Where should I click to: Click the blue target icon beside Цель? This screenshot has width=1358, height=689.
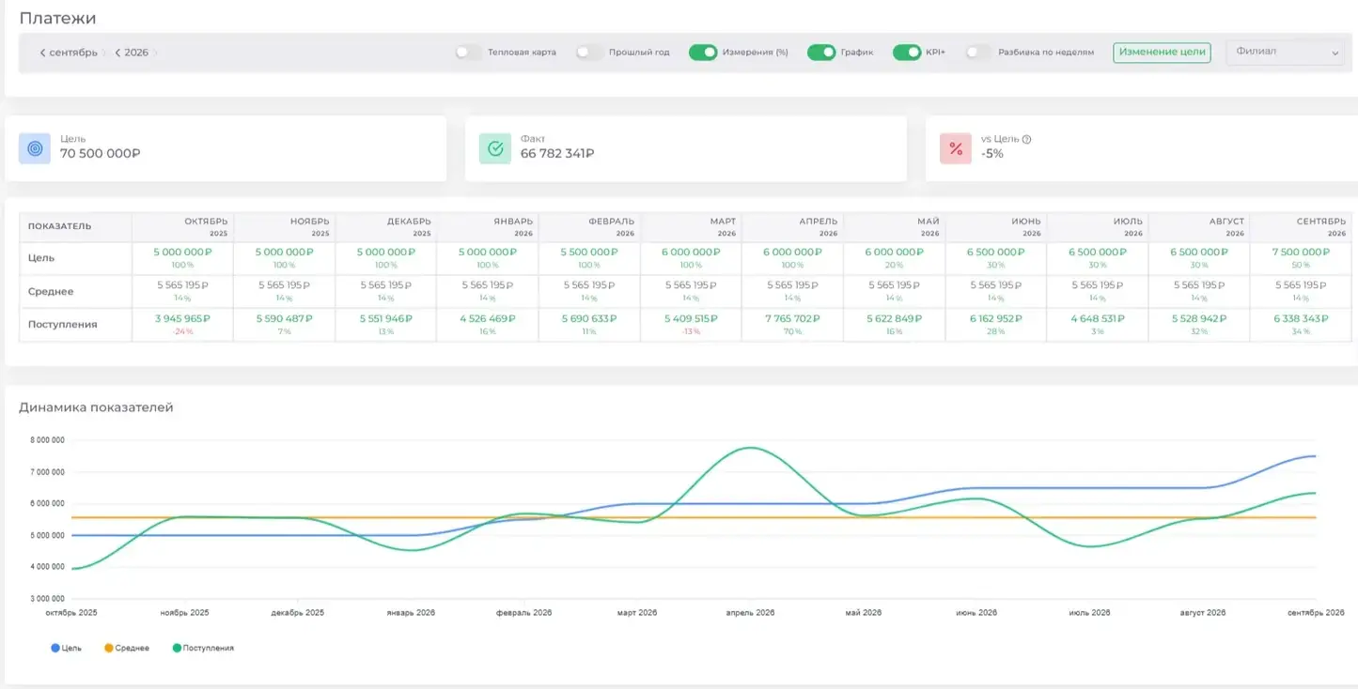(x=35, y=148)
